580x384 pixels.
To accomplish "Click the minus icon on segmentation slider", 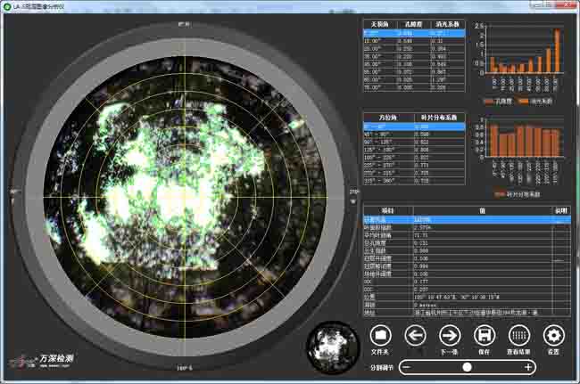I will coord(407,367).
